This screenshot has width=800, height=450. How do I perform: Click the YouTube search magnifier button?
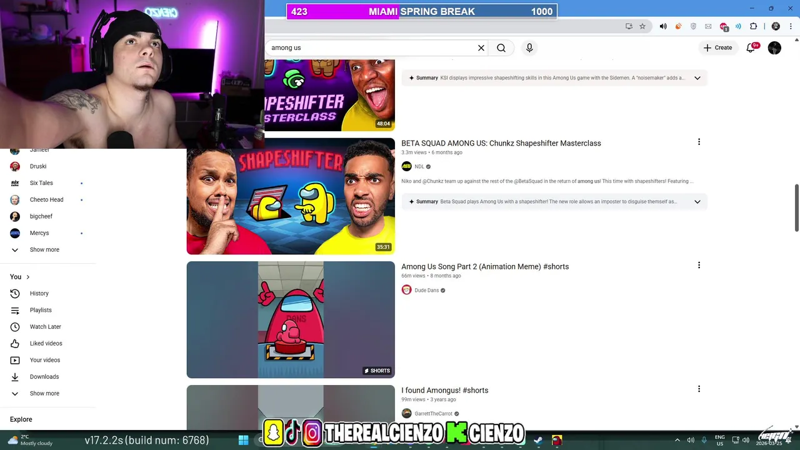(501, 48)
